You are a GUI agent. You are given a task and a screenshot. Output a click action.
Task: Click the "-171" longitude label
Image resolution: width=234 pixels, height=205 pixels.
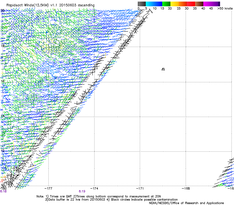point(140,189)
